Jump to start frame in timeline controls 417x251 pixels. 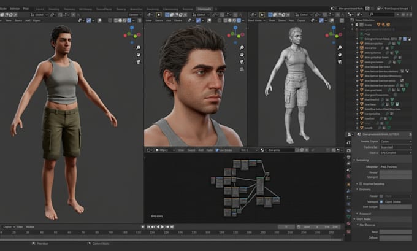click(148, 227)
